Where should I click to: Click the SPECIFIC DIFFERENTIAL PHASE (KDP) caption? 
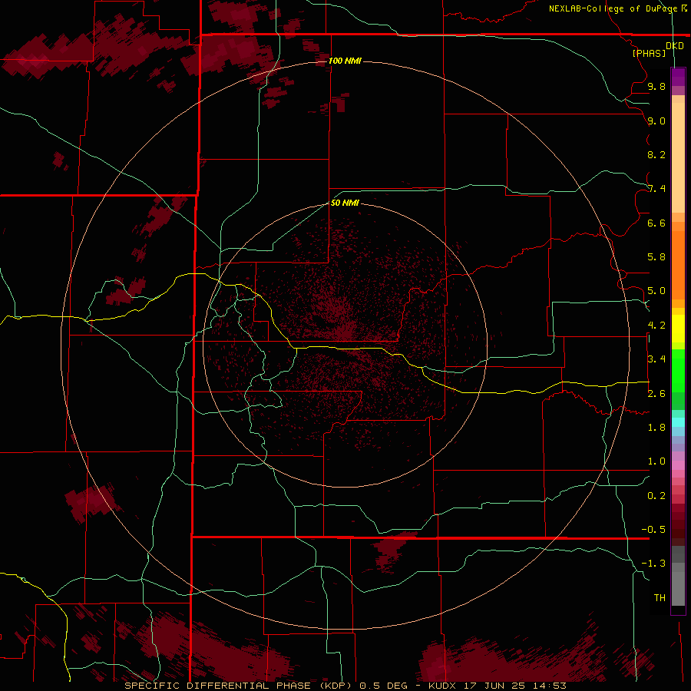tap(240, 686)
